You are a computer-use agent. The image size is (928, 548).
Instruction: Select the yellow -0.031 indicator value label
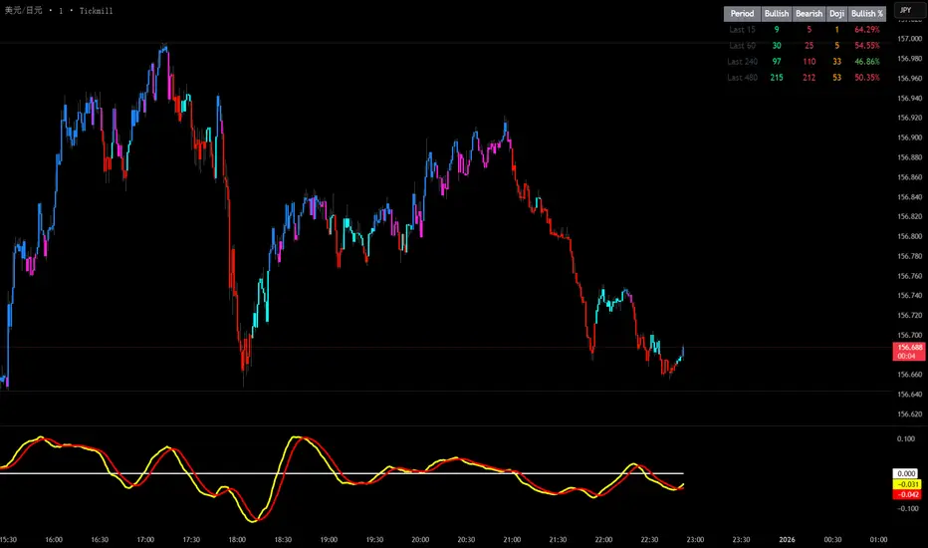[x=907, y=484]
